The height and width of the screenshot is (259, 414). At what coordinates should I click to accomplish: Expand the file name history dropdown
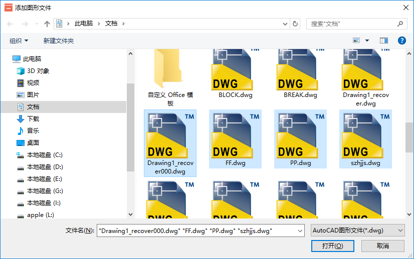(x=300, y=230)
